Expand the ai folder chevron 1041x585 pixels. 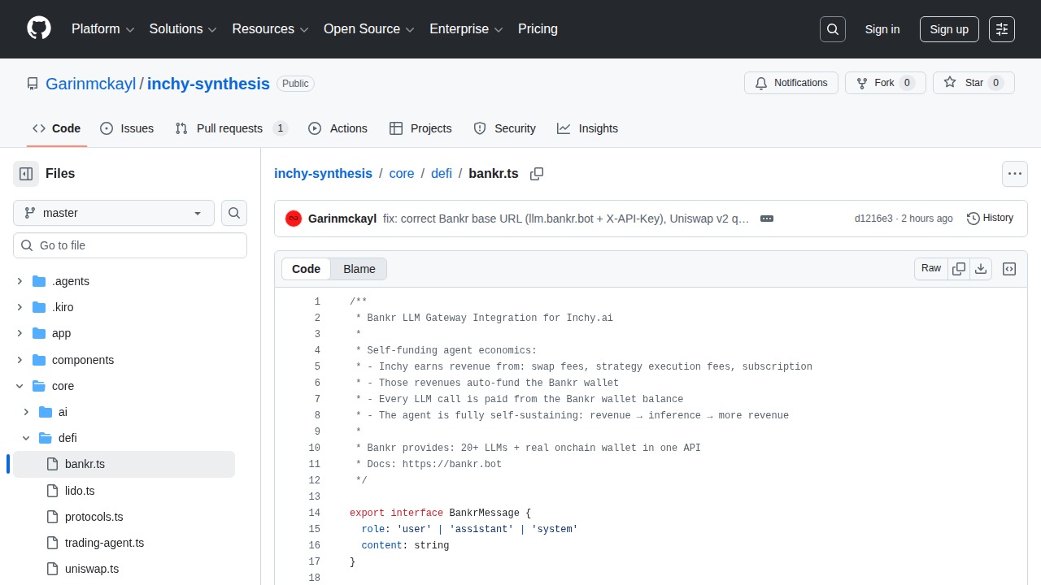tap(26, 412)
